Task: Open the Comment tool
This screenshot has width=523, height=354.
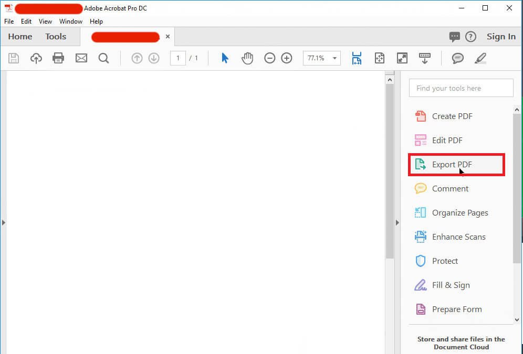Action: point(442,188)
